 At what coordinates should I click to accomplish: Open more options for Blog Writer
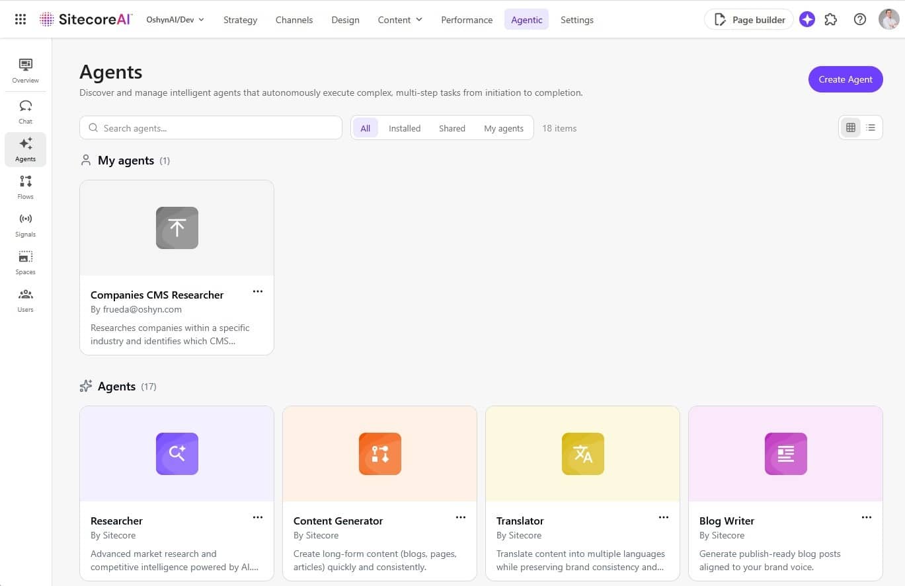[x=867, y=517]
